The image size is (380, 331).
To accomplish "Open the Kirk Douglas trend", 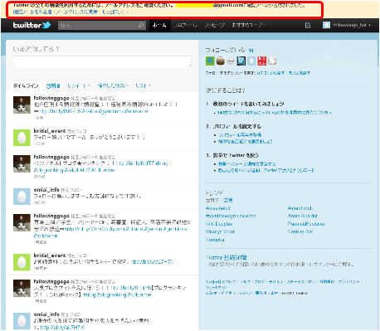I will pos(219,224).
